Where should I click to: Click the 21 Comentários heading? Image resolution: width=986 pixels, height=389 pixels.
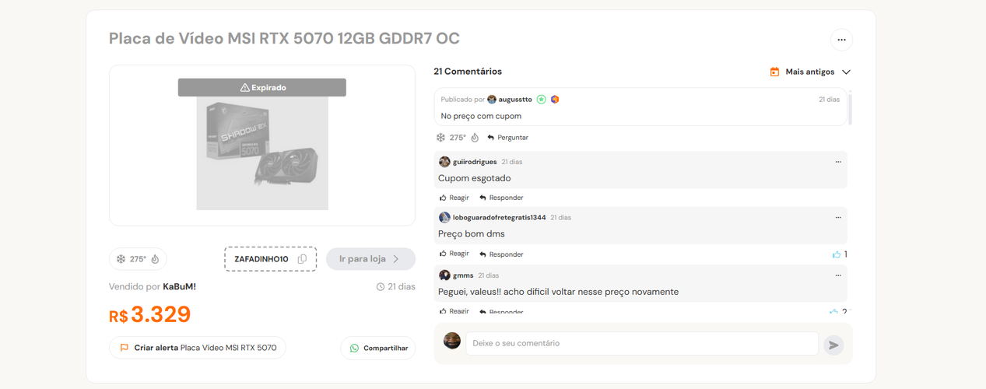tap(468, 72)
